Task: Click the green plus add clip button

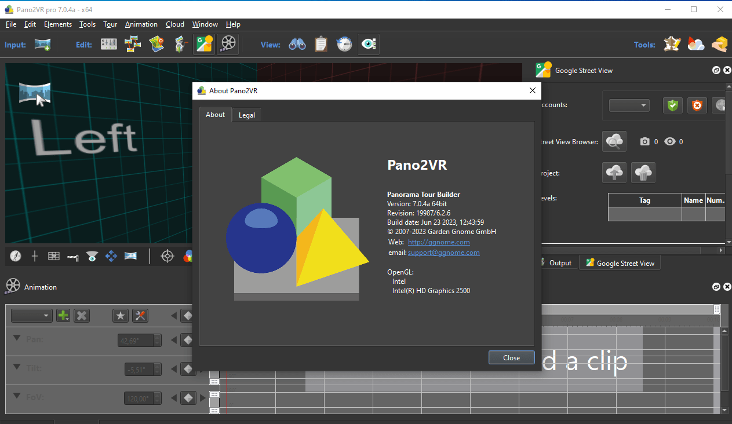Action: pyautogui.click(x=63, y=316)
